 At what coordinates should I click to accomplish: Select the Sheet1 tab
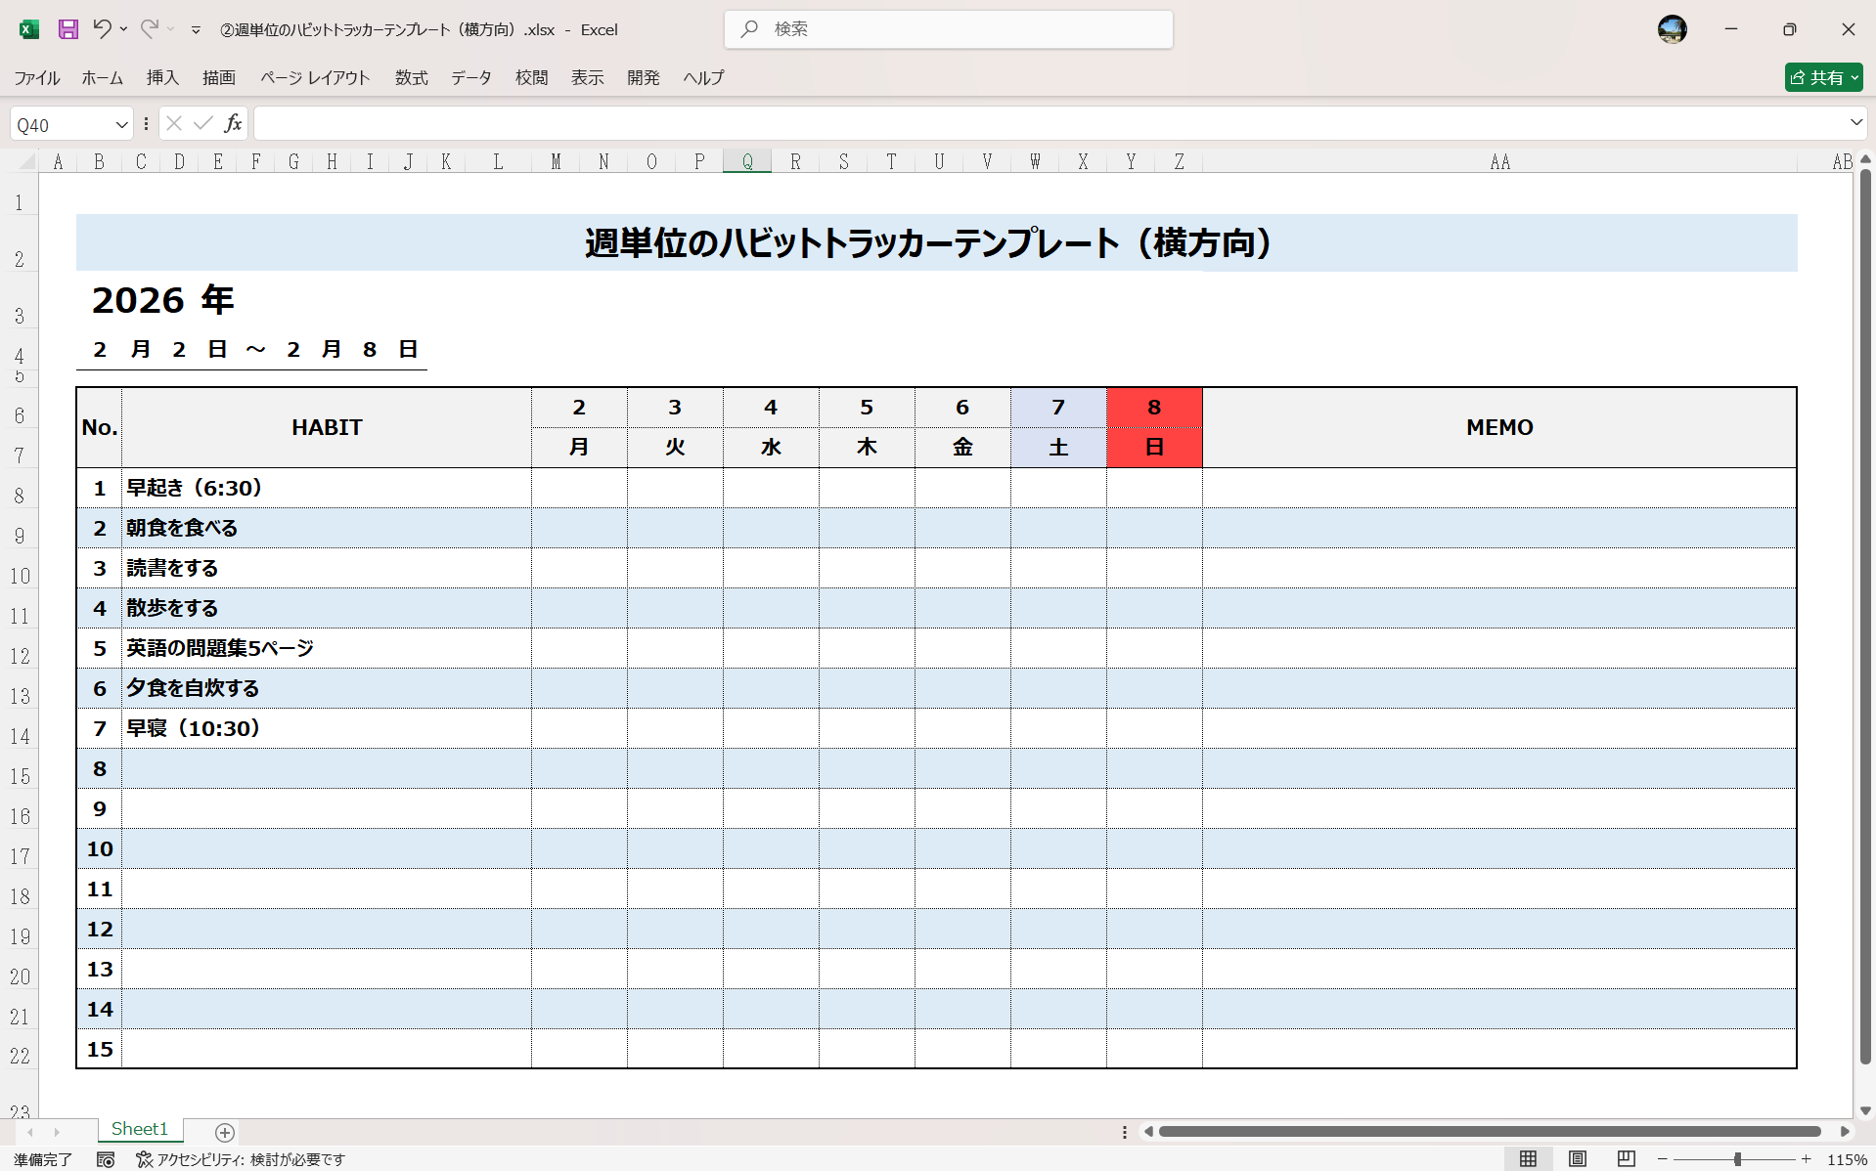[139, 1129]
